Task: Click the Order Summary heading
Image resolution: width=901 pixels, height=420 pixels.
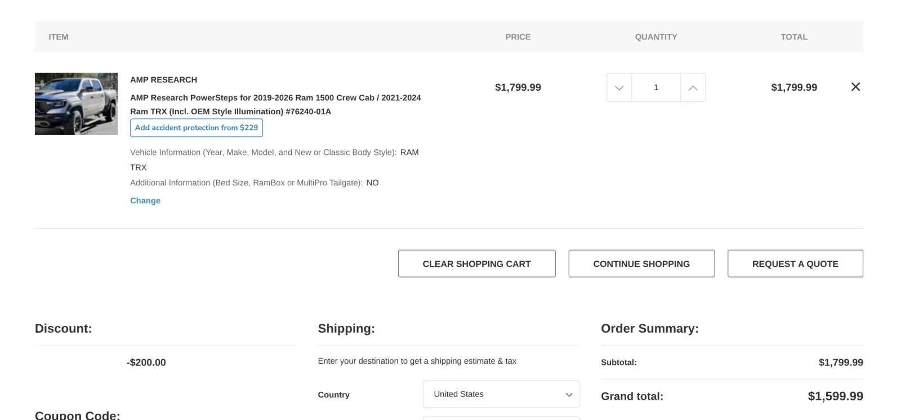Action: pos(650,328)
